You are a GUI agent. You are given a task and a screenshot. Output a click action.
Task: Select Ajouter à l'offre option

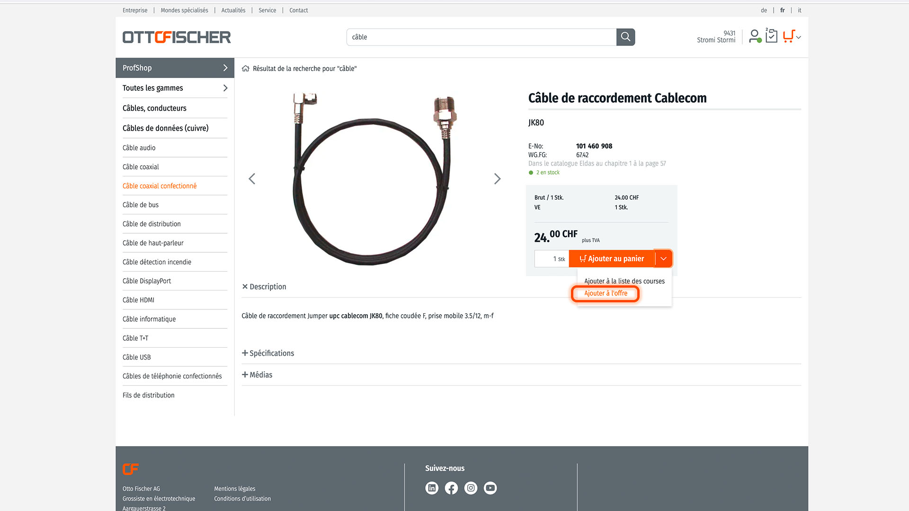coord(606,293)
